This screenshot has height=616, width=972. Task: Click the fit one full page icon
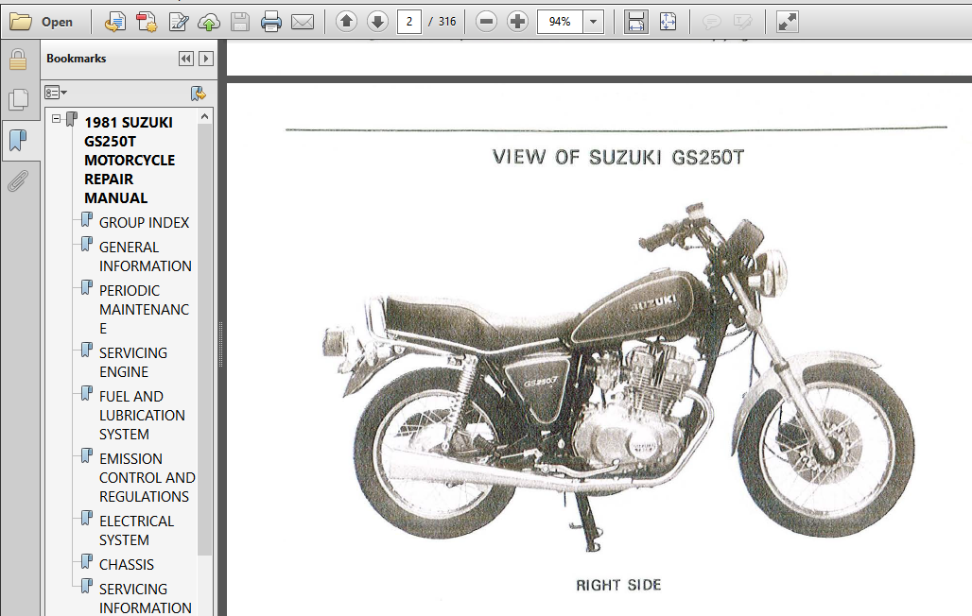(668, 23)
